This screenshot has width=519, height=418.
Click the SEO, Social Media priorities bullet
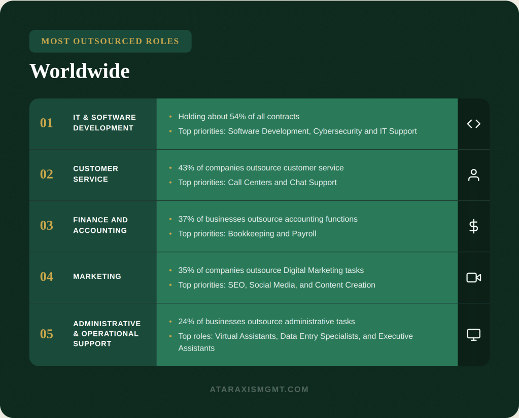point(276,285)
